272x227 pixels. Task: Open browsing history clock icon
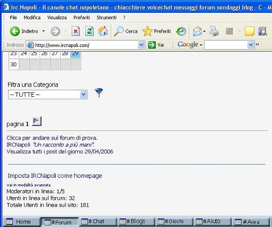tap(181, 32)
